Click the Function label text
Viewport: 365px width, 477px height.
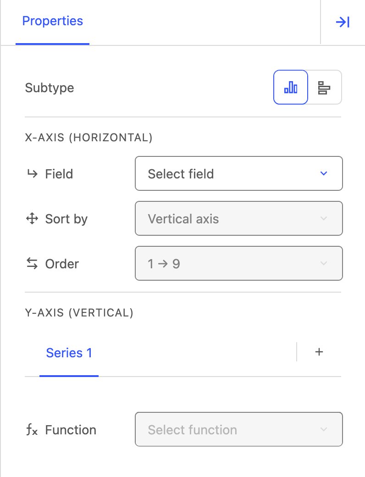[71, 430]
